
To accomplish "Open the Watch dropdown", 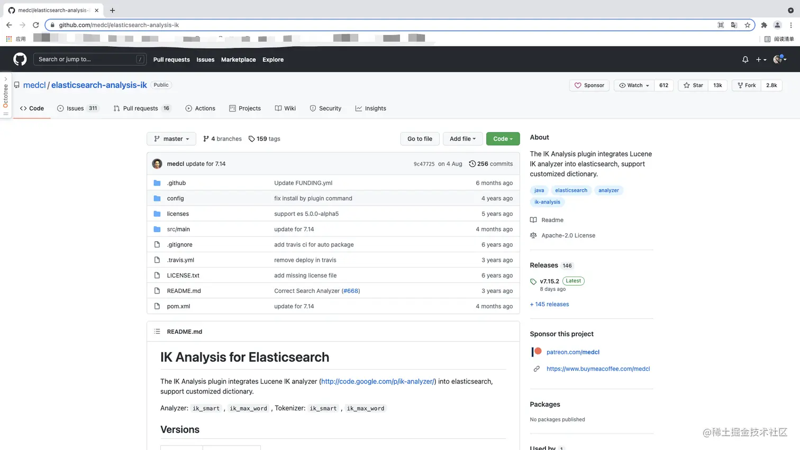I will [634, 85].
